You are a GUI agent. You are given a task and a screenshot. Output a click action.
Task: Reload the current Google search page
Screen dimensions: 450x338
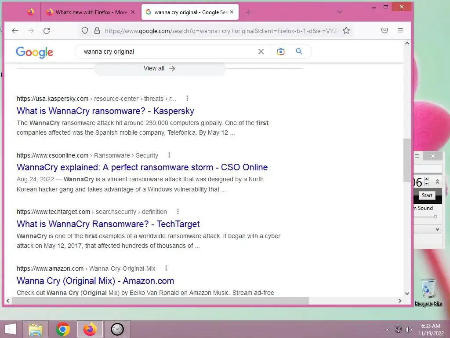pos(47,30)
